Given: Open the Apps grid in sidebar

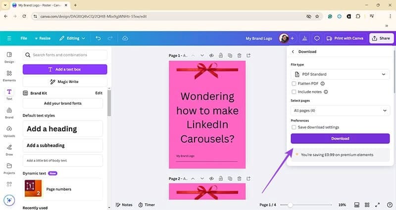Looking at the screenshot, I should pyautogui.click(x=9, y=184).
